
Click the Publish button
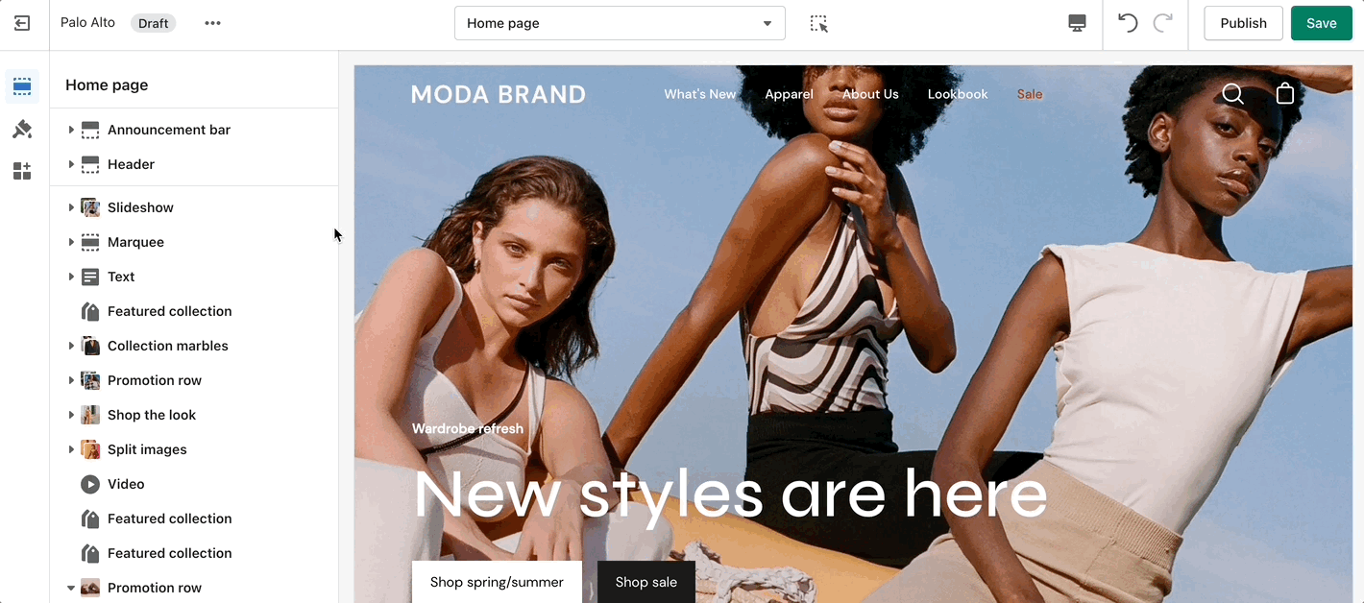1243,23
